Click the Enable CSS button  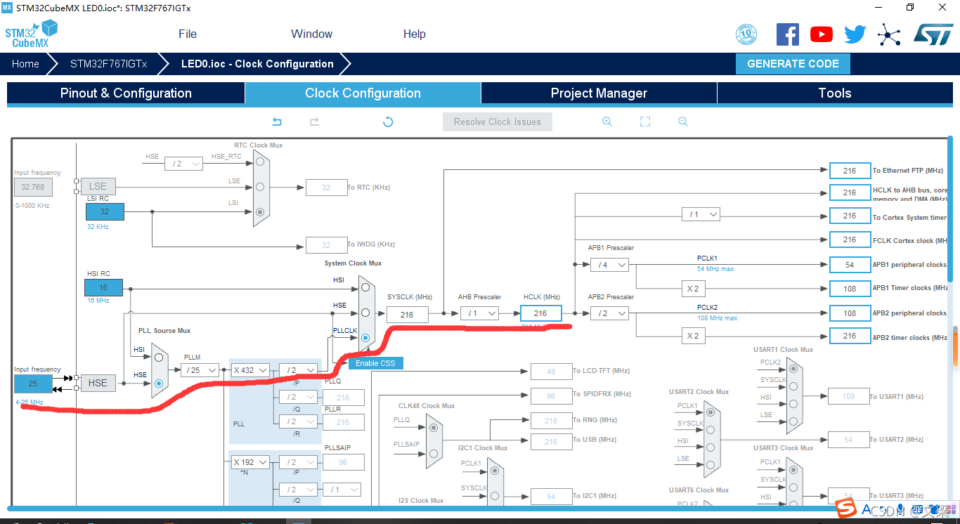tap(375, 363)
